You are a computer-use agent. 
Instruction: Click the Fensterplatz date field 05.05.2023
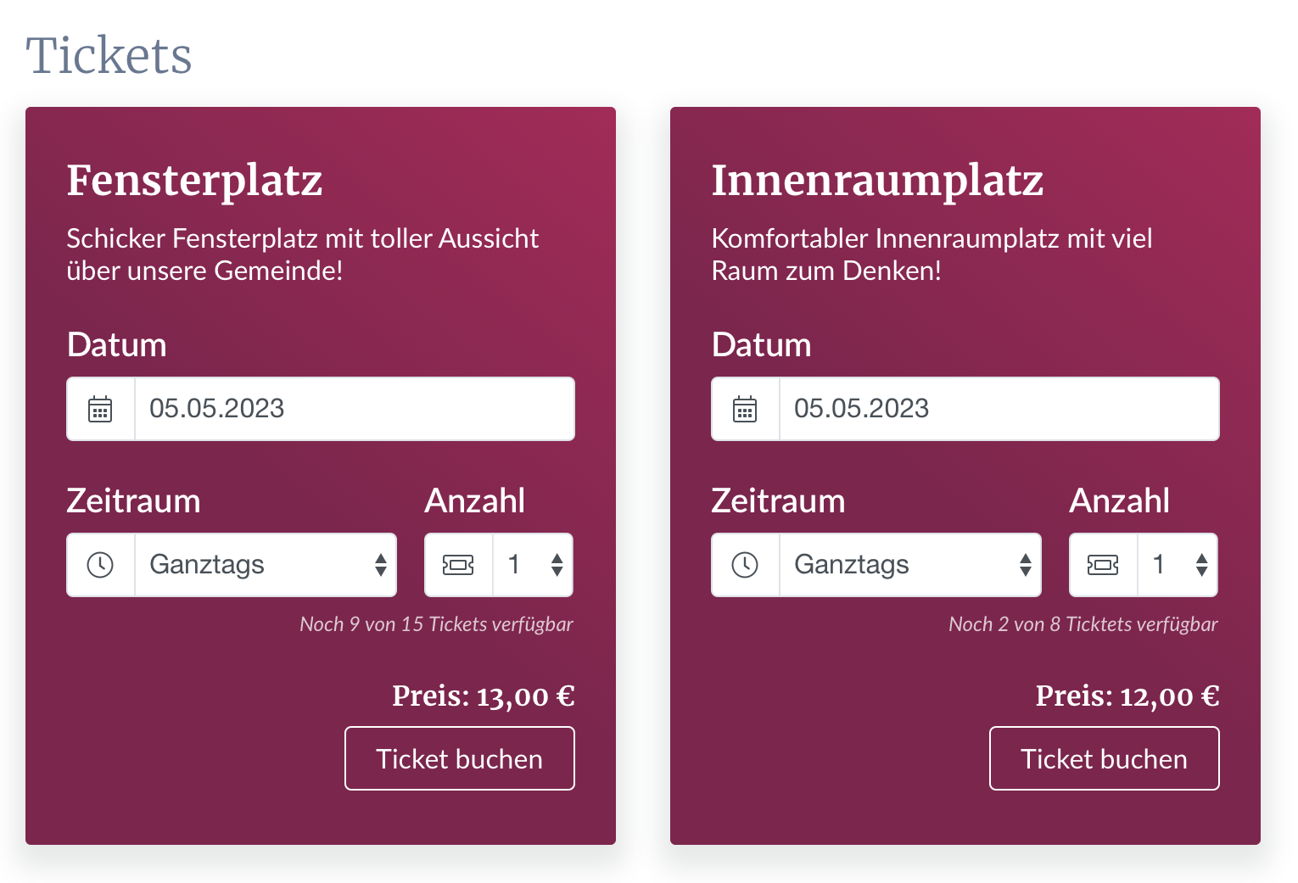tap(353, 409)
